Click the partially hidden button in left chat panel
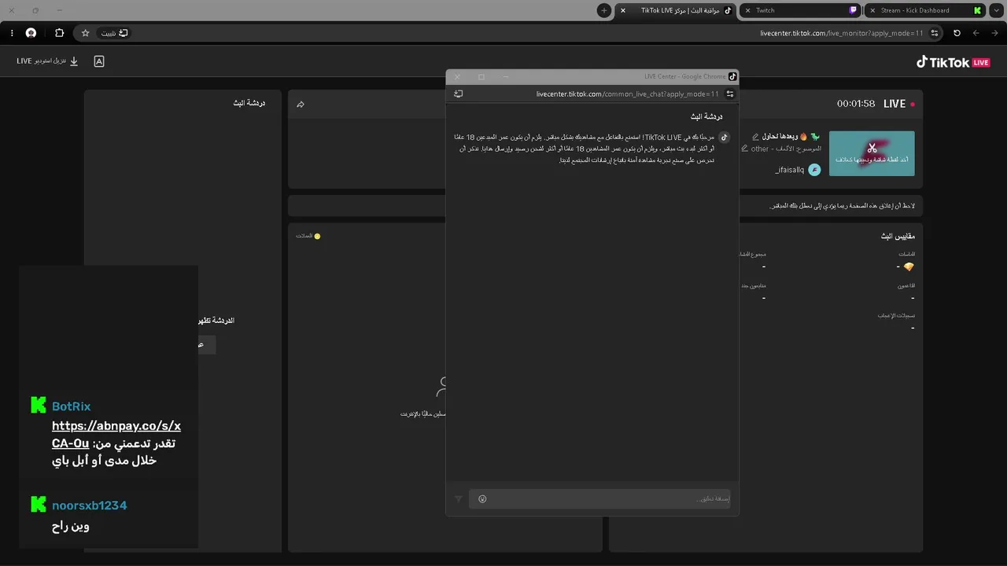1007x566 pixels. (206, 344)
